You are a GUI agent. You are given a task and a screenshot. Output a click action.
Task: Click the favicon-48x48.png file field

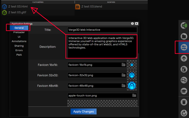click(97, 86)
